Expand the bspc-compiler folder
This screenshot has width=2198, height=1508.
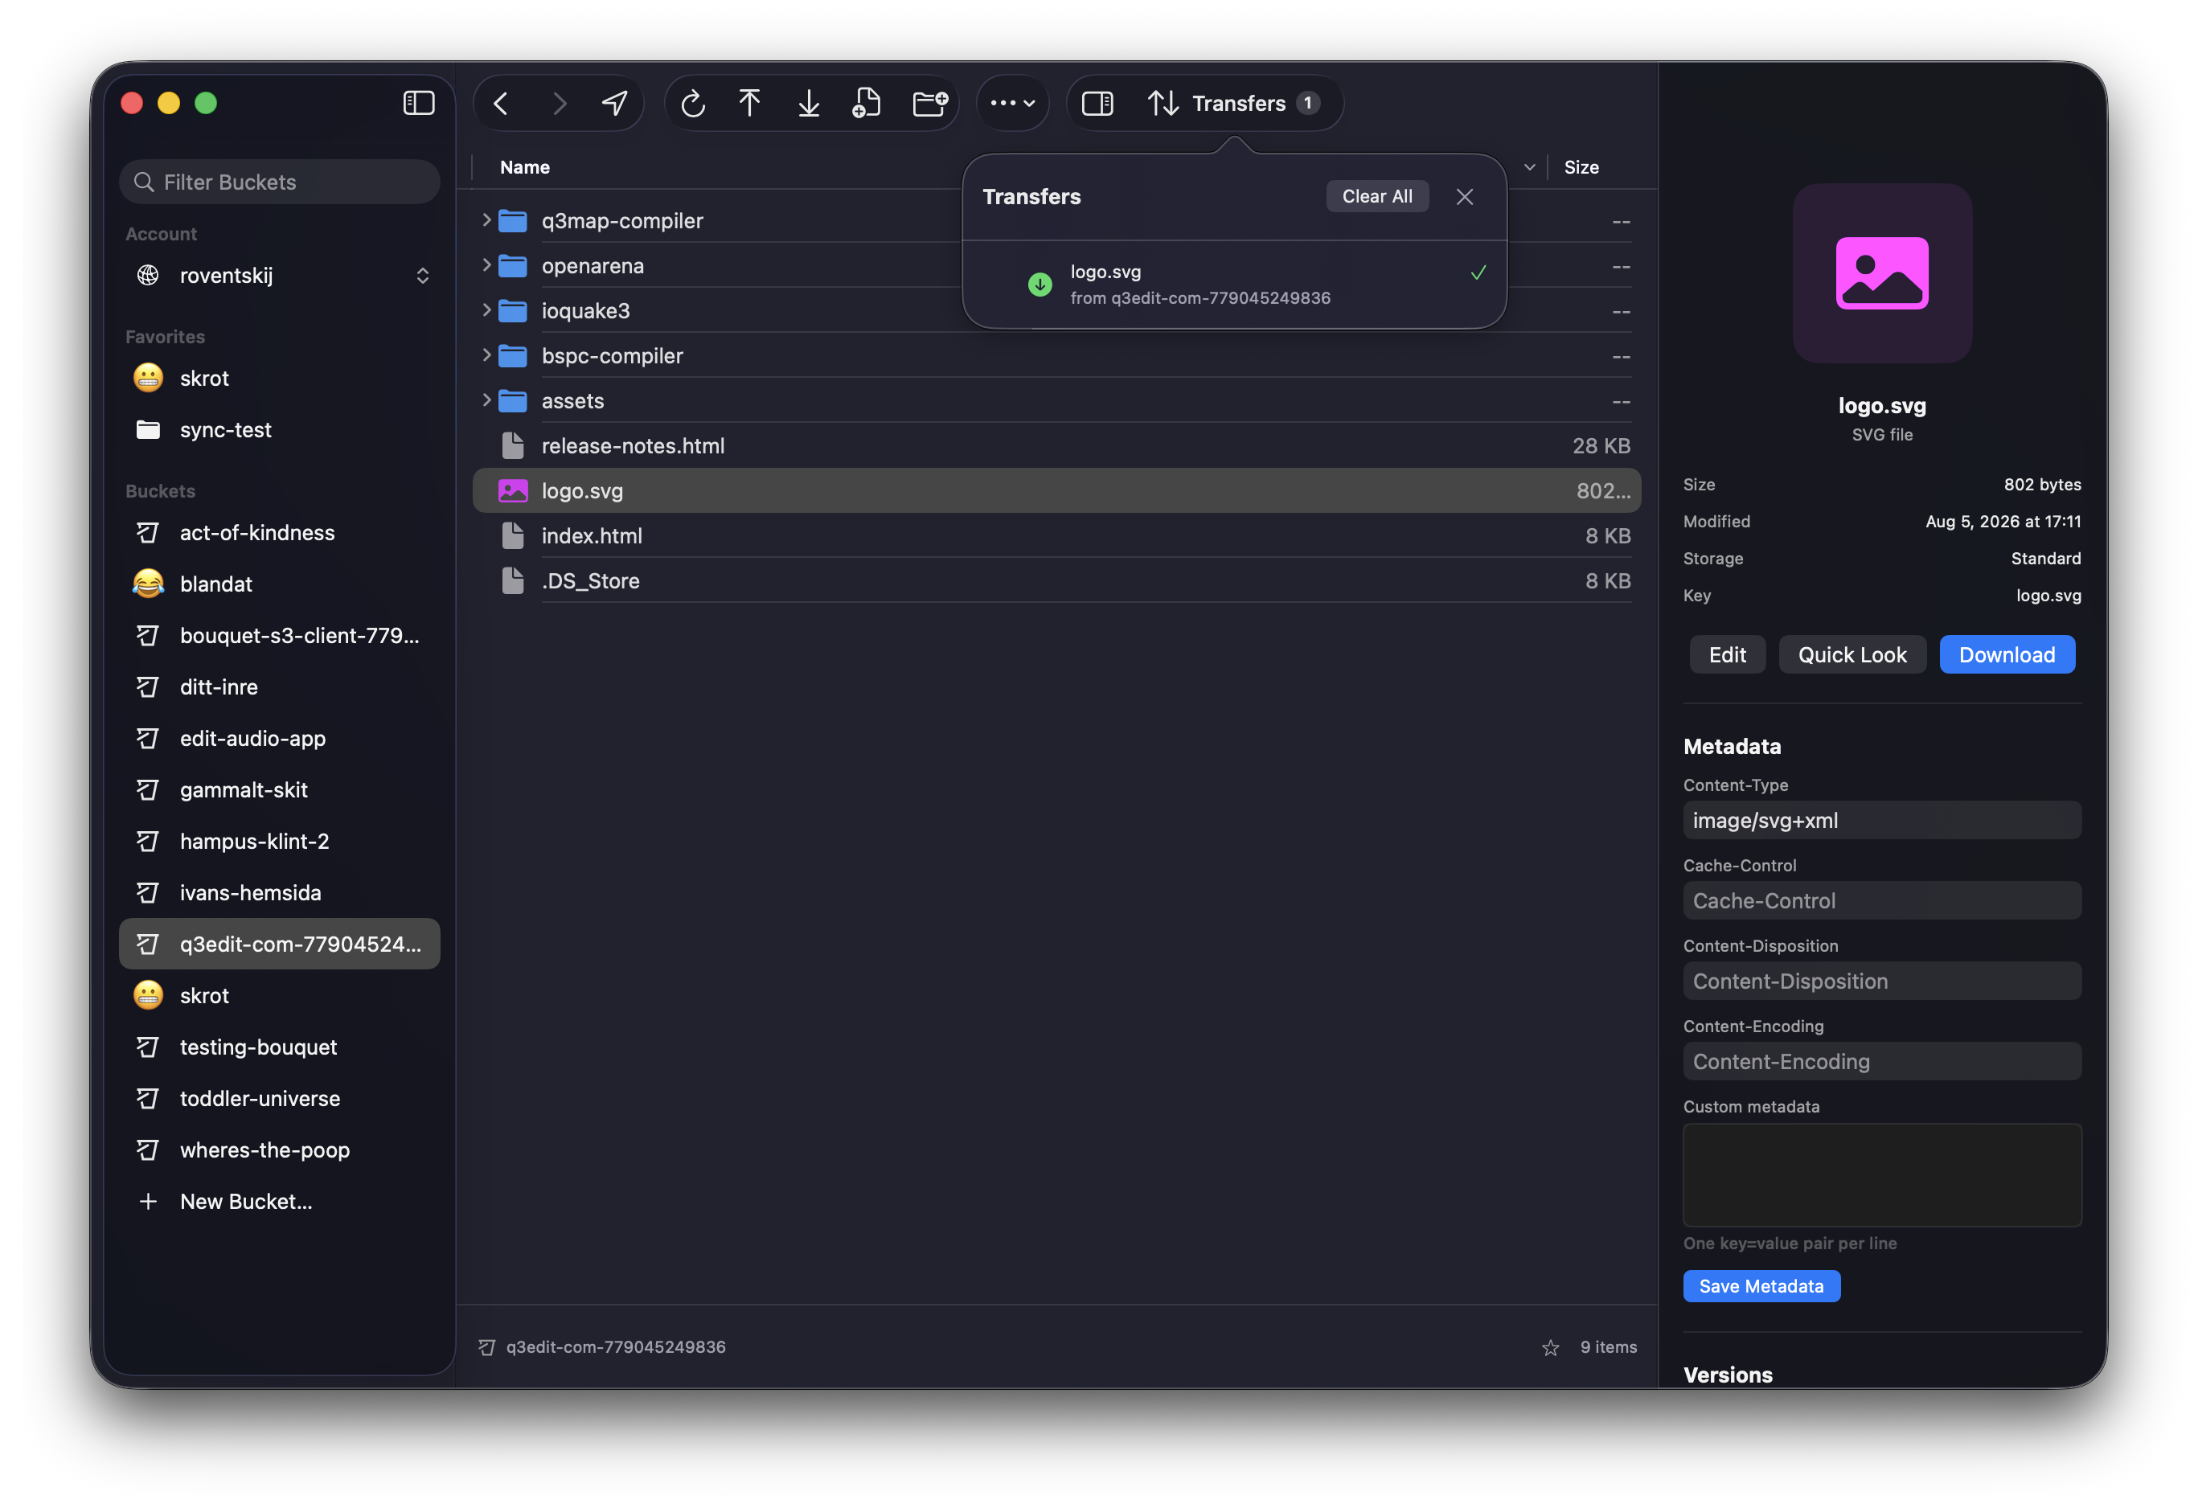(486, 354)
